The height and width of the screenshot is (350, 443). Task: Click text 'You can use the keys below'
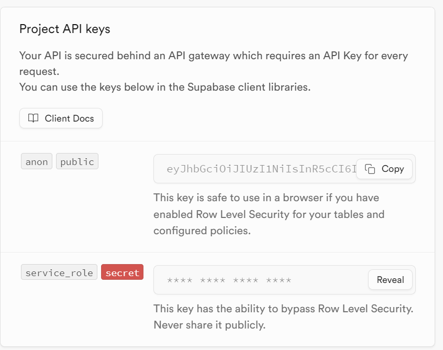tap(86, 87)
